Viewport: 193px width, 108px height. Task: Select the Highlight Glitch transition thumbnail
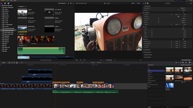tap(169, 77)
